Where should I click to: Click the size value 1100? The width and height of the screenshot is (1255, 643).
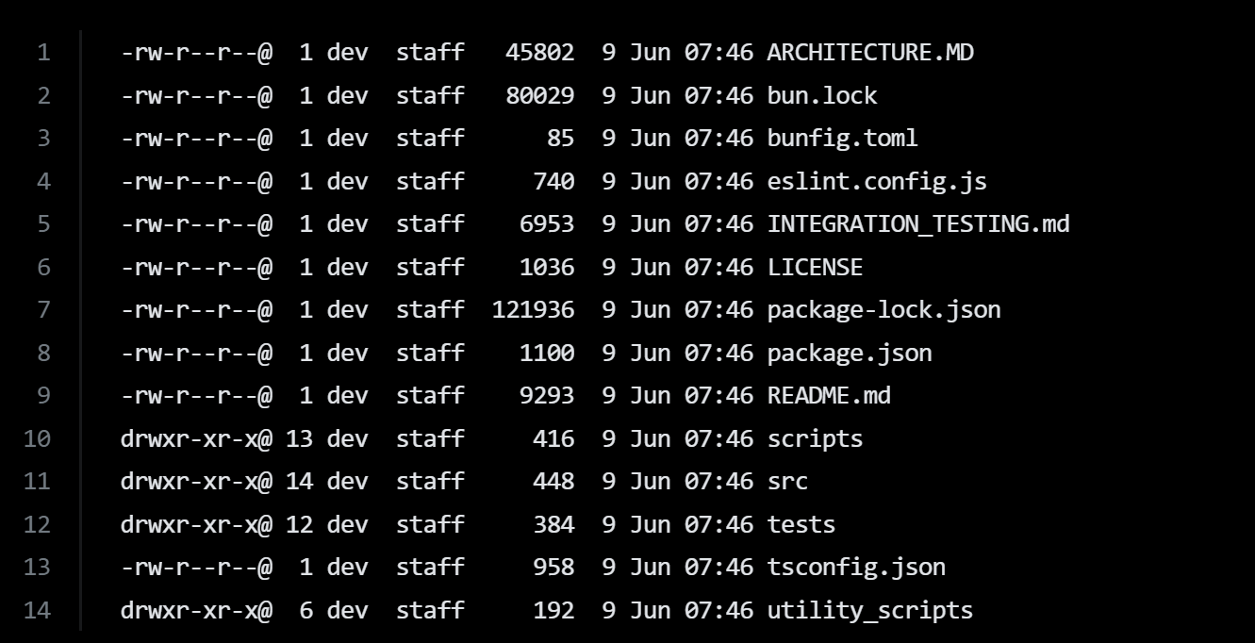point(546,353)
